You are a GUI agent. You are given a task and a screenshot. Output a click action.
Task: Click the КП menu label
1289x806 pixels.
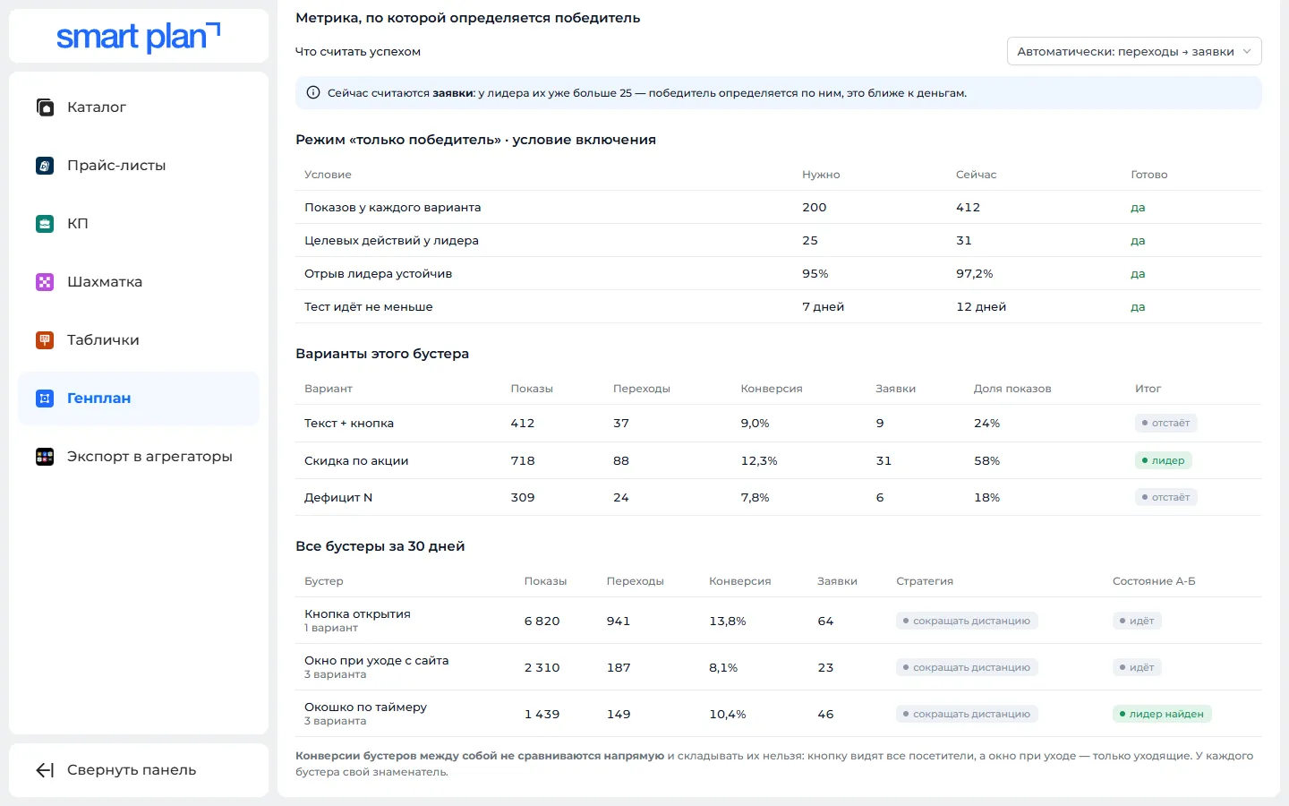[x=78, y=224]
